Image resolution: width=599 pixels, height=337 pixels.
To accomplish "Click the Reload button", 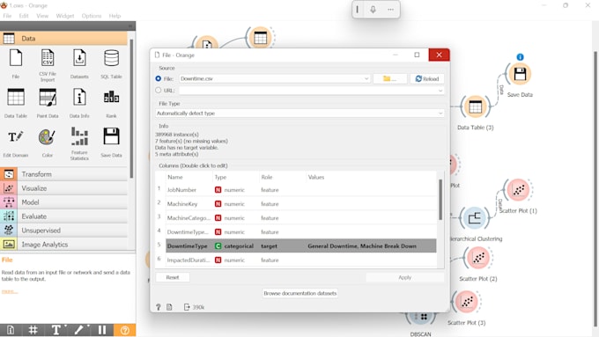I will point(427,78).
